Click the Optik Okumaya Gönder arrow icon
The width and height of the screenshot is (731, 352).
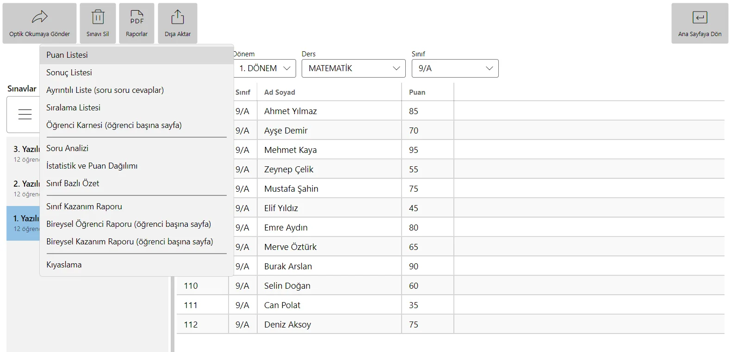tap(39, 18)
